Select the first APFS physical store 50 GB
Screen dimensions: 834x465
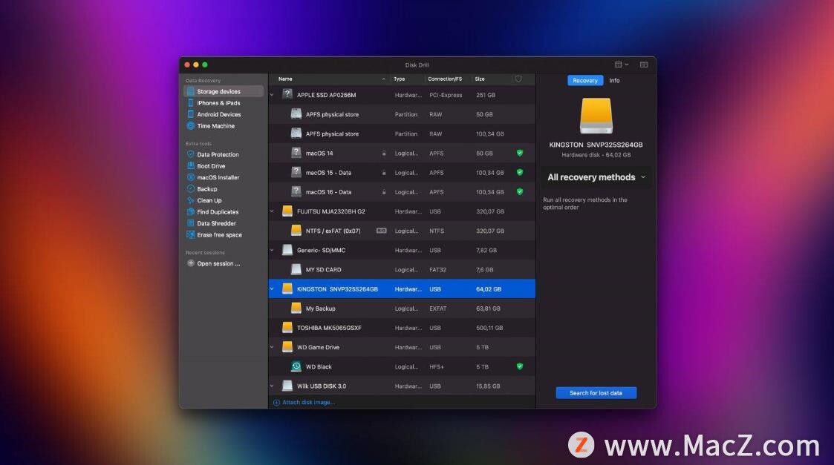tap(402, 114)
